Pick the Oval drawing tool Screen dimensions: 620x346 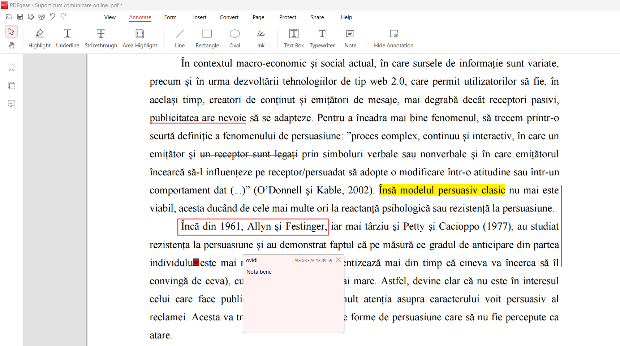[234, 38]
